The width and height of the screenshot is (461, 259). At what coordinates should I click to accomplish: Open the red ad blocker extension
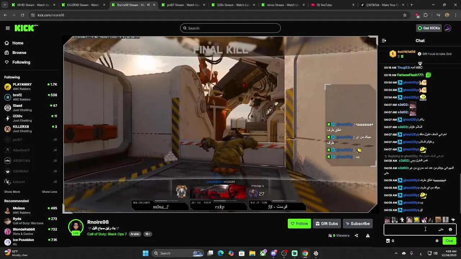tap(417, 15)
